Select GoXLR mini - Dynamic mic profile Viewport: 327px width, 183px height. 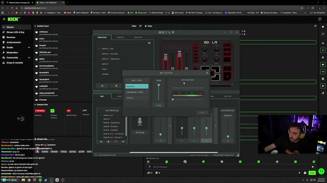pyautogui.click(x=113, y=138)
